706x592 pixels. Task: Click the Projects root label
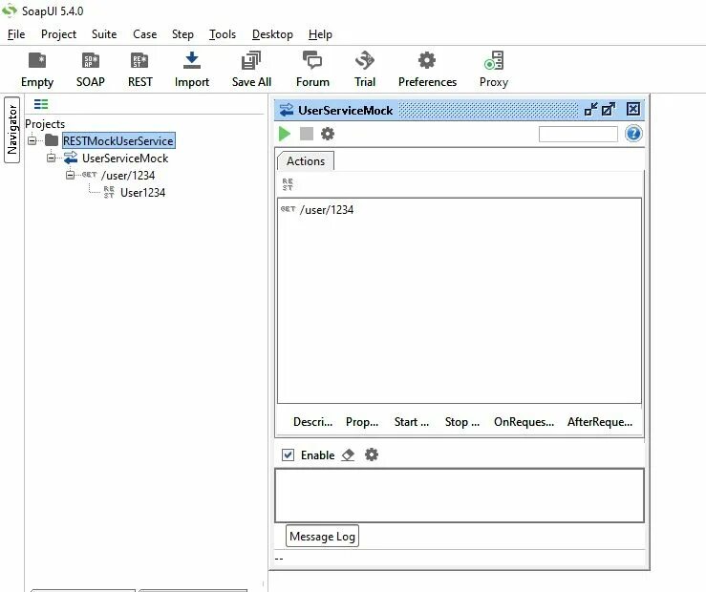[x=45, y=124]
